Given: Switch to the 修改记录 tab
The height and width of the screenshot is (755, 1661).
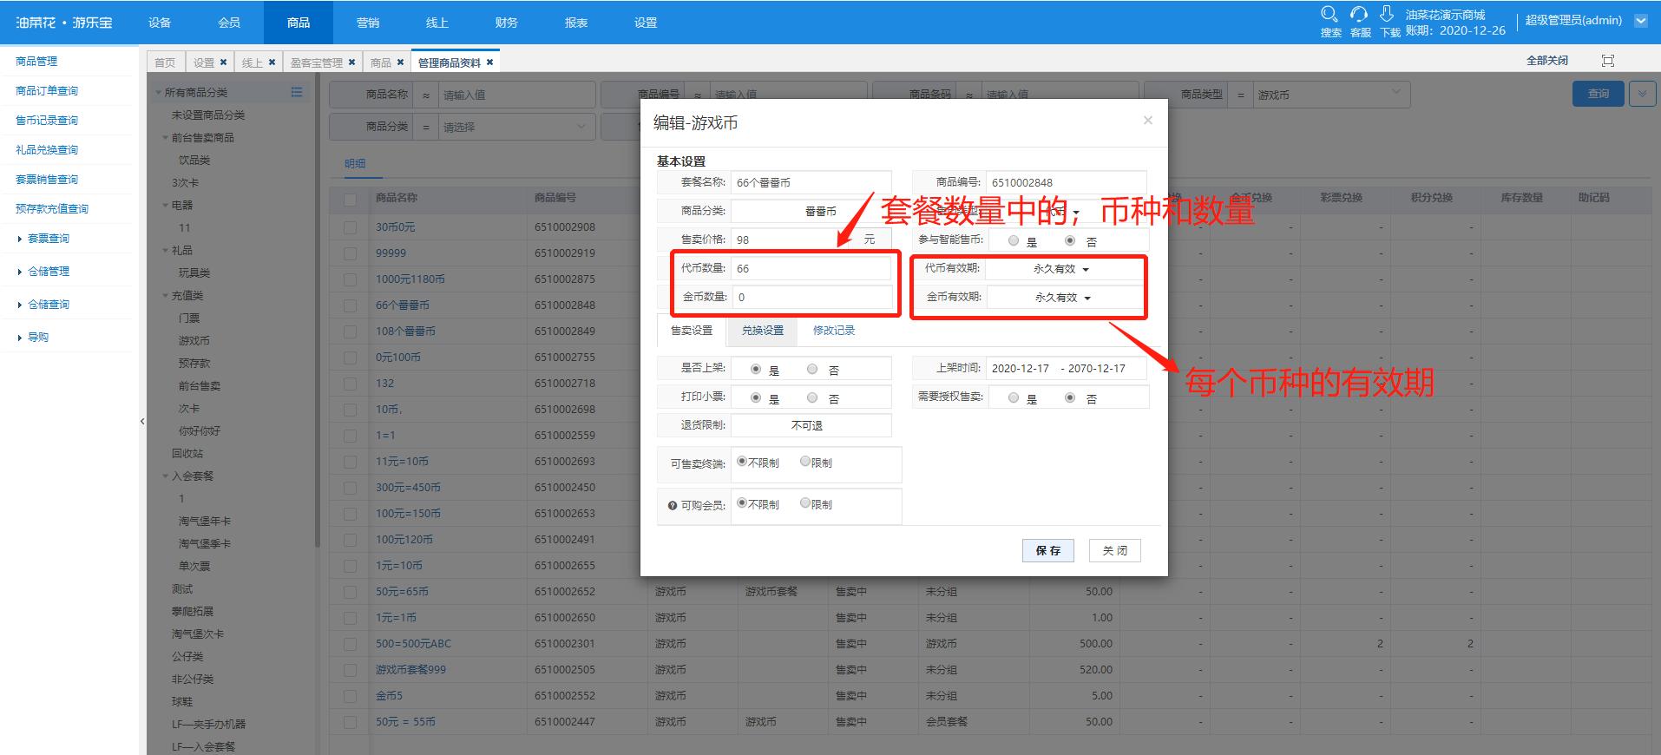Looking at the screenshot, I should pos(834,331).
